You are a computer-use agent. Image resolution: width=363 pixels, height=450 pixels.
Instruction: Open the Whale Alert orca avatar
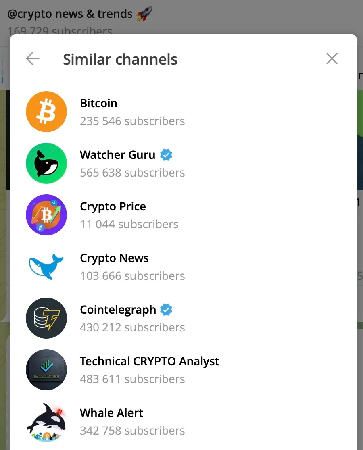46,421
